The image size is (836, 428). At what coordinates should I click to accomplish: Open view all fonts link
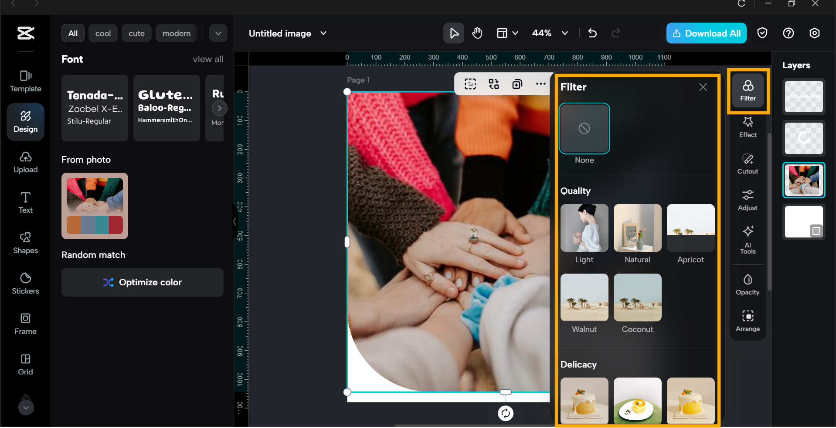[x=208, y=59]
